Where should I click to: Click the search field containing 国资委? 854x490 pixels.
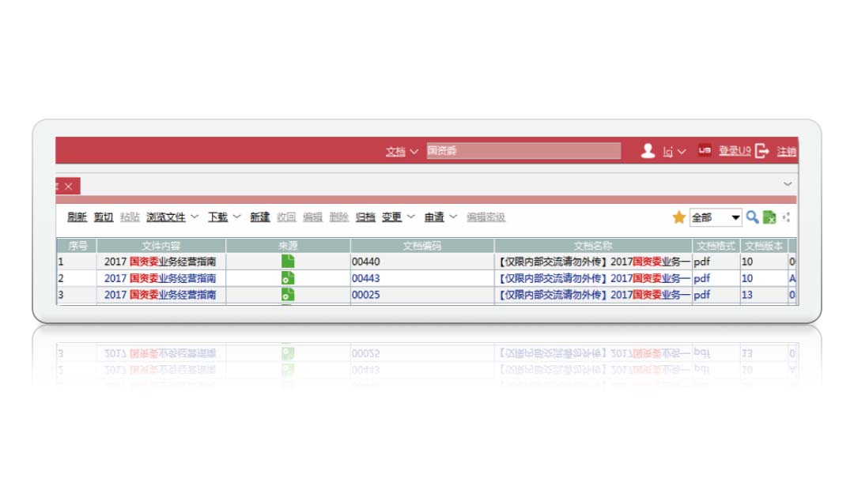tap(523, 151)
